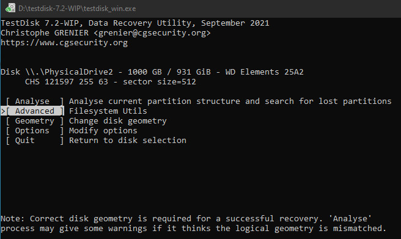401x239 pixels.
Task: Click the 'Return to disk selection' text
Action: point(128,141)
